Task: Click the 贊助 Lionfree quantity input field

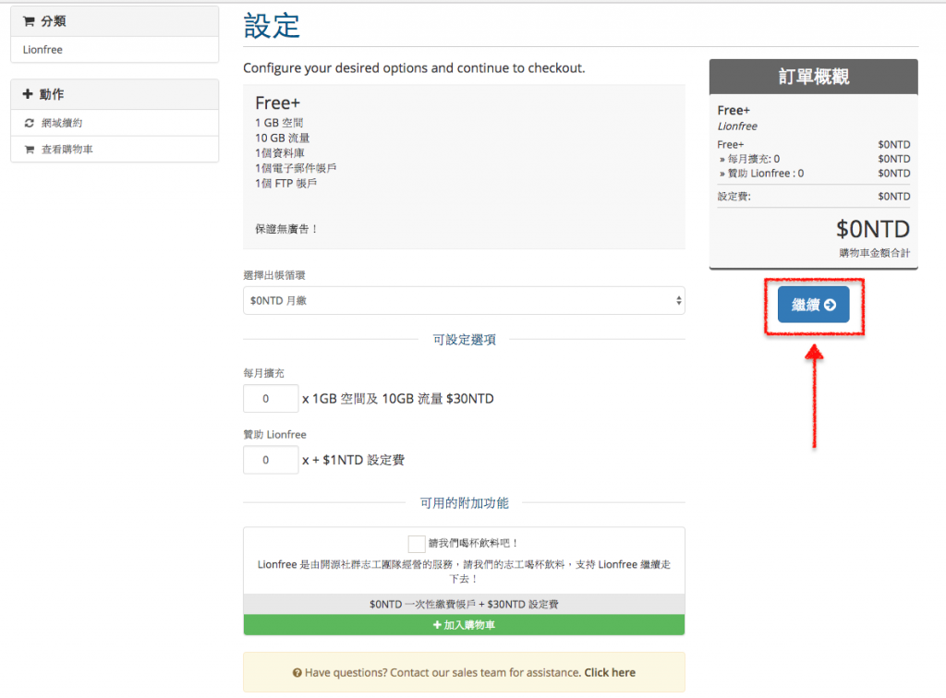Action: tap(271, 460)
